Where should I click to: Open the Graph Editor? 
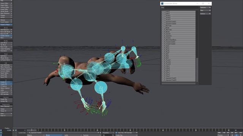coord(6,5)
